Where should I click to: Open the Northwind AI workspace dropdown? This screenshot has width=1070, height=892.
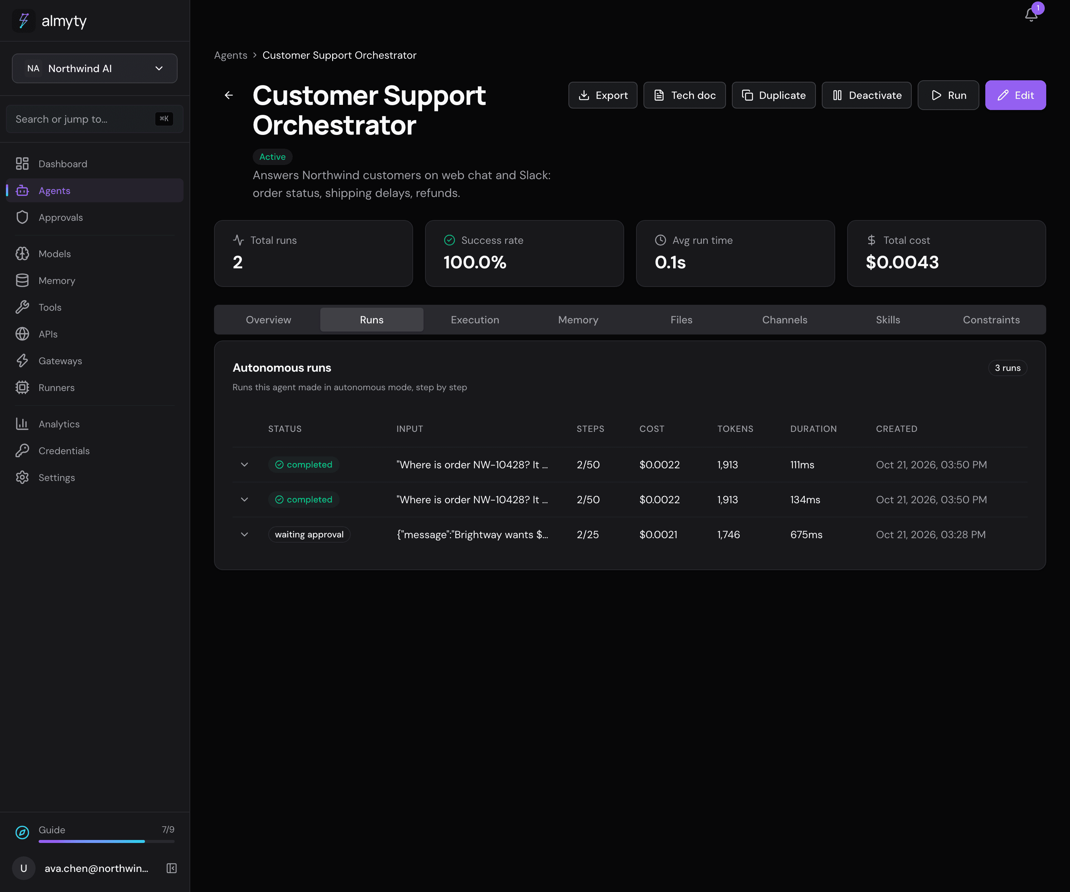(95, 68)
